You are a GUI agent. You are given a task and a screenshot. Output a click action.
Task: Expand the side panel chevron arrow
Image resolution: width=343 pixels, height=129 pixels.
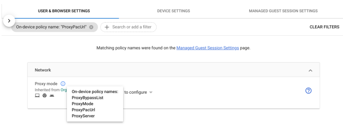[x=9, y=20]
